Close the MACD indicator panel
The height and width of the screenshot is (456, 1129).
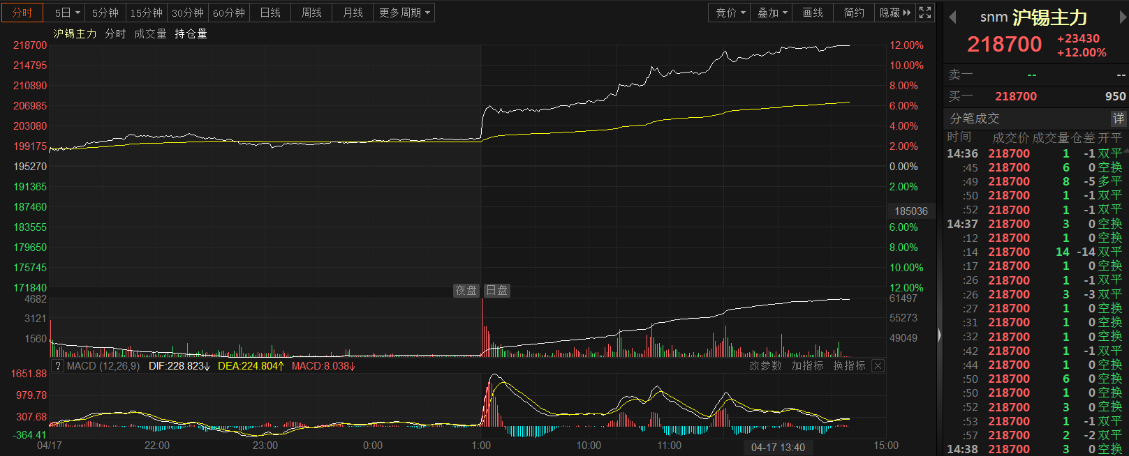878,366
